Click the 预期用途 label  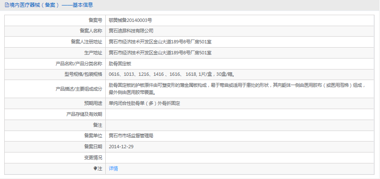tap(93, 103)
